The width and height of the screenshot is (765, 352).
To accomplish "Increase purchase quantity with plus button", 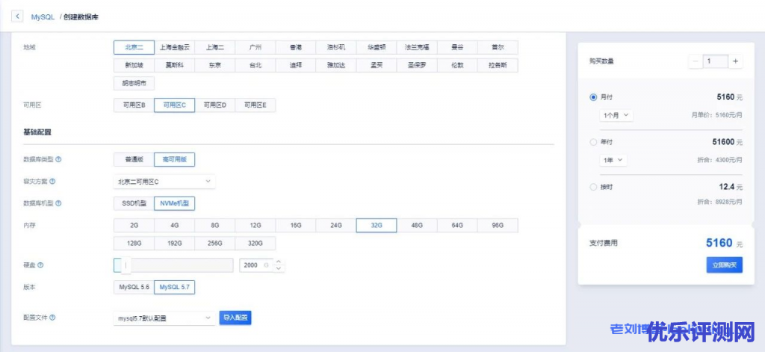I will (x=736, y=61).
